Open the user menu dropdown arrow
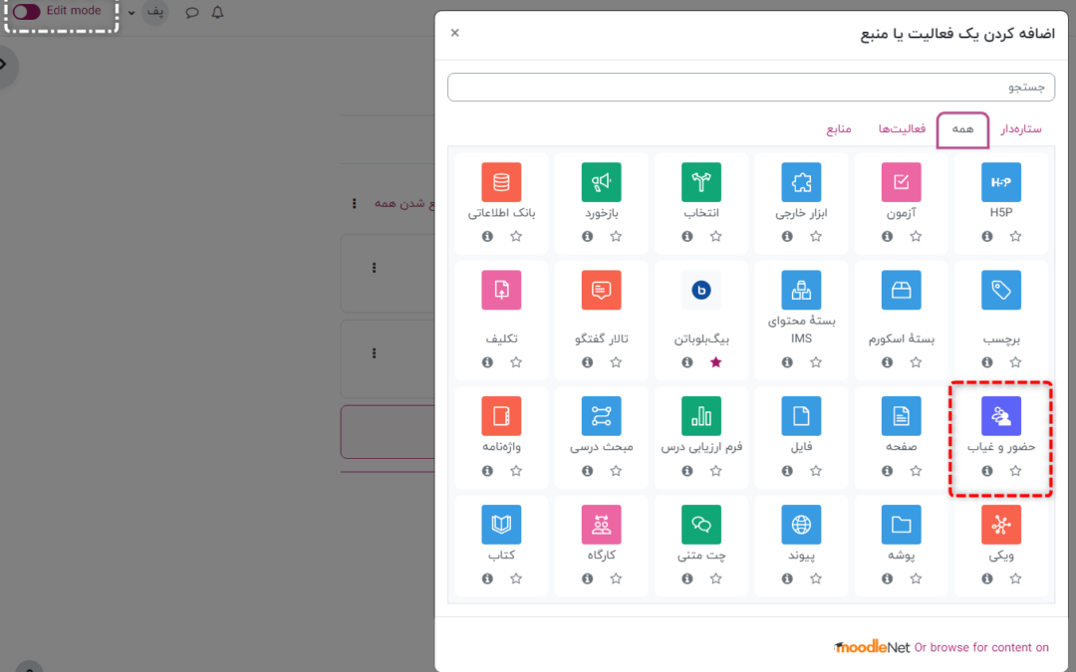 point(132,13)
